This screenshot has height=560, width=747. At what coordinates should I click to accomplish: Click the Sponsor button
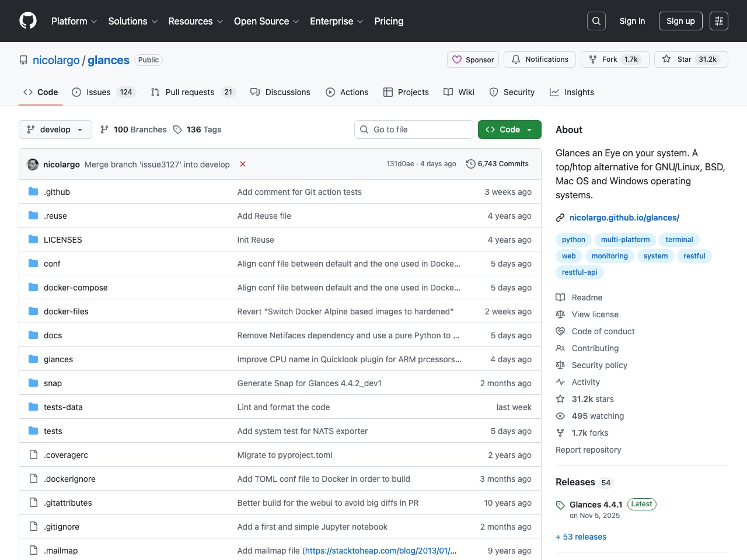click(473, 59)
